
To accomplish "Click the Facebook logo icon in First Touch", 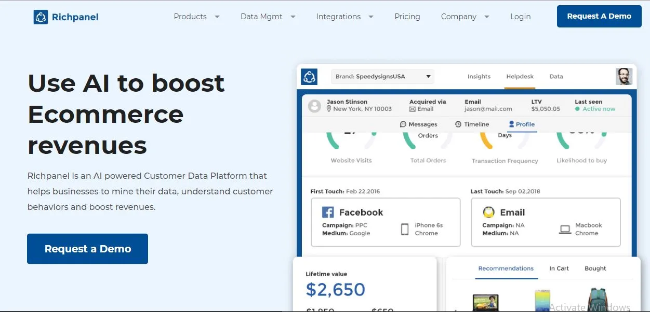I will point(328,212).
